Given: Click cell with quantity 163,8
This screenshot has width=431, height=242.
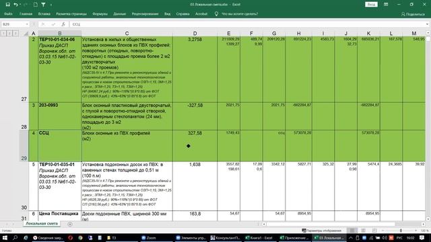Looking at the screenshot, I should 195,216.
